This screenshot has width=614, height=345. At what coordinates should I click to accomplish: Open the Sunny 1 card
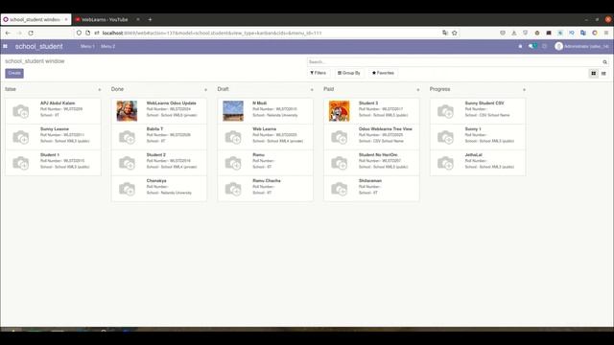[x=478, y=137]
